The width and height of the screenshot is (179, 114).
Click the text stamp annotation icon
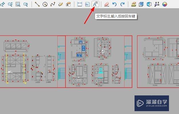[68, 4]
